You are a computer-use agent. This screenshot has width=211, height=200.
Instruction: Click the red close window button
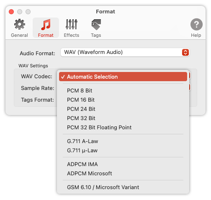click(x=11, y=12)
